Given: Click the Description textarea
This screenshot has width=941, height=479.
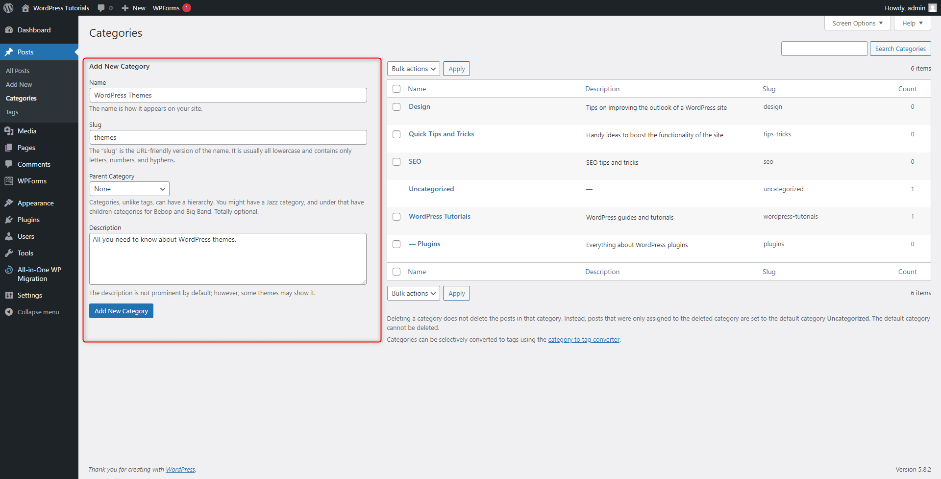Looking at the screenshot, I should click(x=228, y=259).
